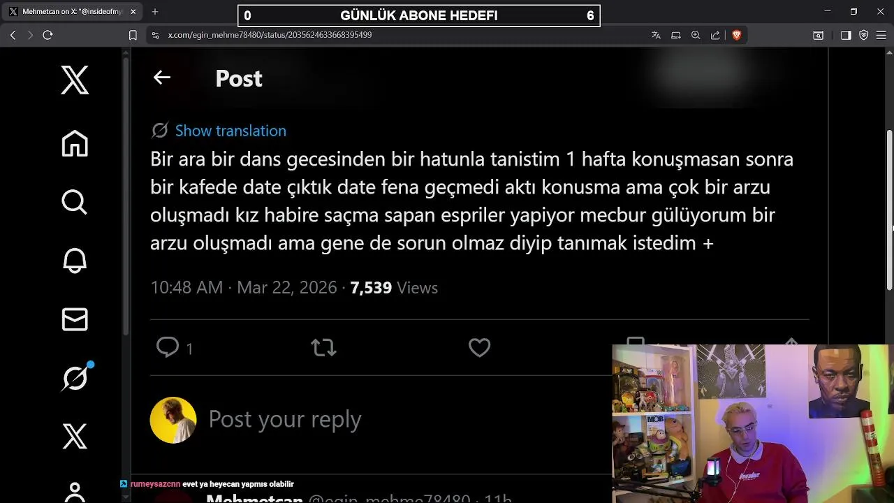Open the page translate icon in address bar
Image resolution: width=894 pixels, height=503 pixels.
click(x=656, y=35)
